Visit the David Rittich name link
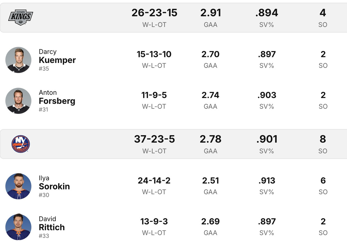 [x=52, y=227]
